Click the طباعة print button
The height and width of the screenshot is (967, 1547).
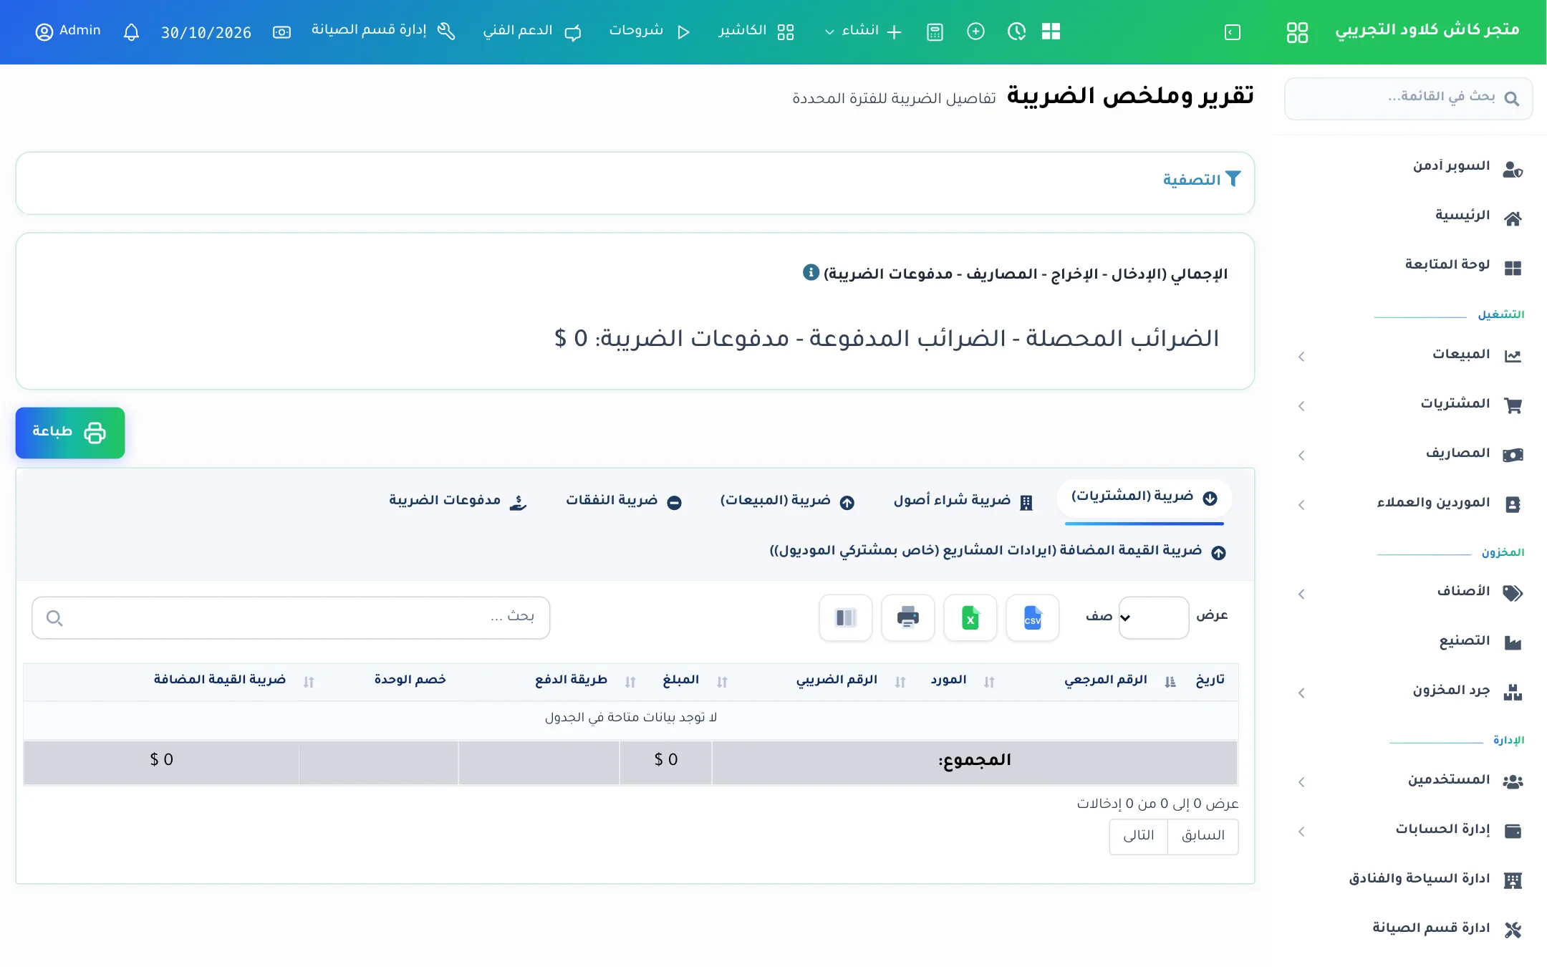70,433
